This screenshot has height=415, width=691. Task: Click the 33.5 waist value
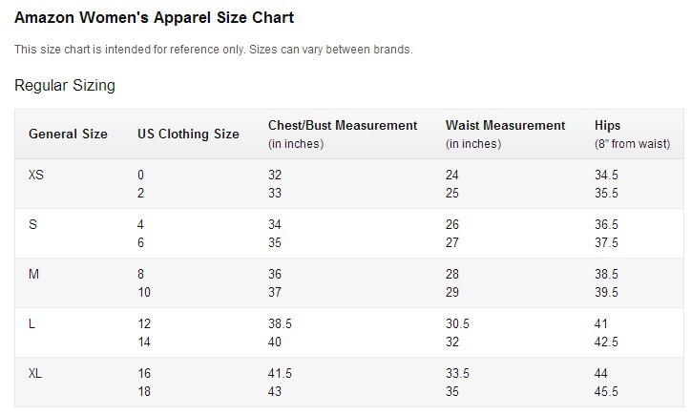(x=457, y=374)
